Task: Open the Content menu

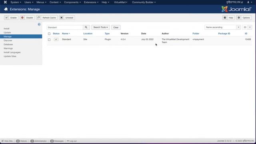Action: (55, 2)
